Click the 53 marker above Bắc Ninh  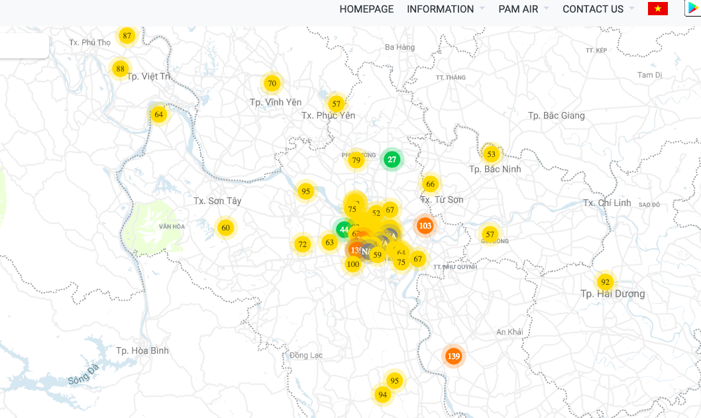[491, 154]
